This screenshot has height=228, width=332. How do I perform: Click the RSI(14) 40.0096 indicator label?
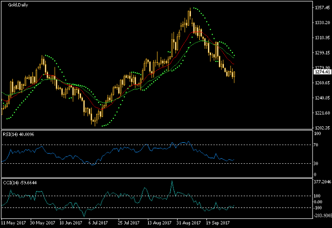(18, 135)
